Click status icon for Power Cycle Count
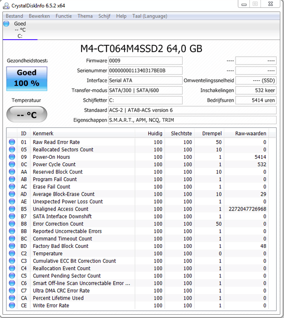Image resolution: width=284 pixels, height=318 pixels. pos(12,164)
